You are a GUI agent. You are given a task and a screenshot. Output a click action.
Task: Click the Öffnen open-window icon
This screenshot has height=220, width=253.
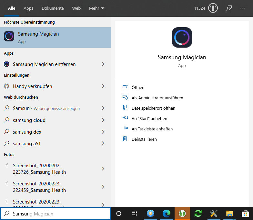click(x=125, y=87)
